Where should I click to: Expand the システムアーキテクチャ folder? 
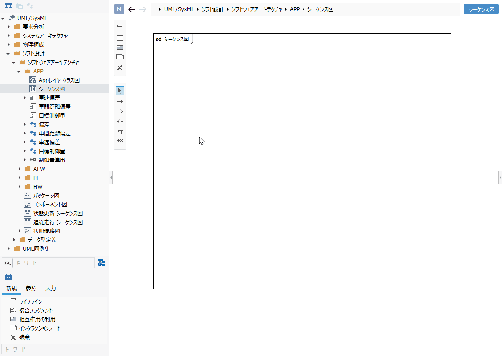coord(8,36)
